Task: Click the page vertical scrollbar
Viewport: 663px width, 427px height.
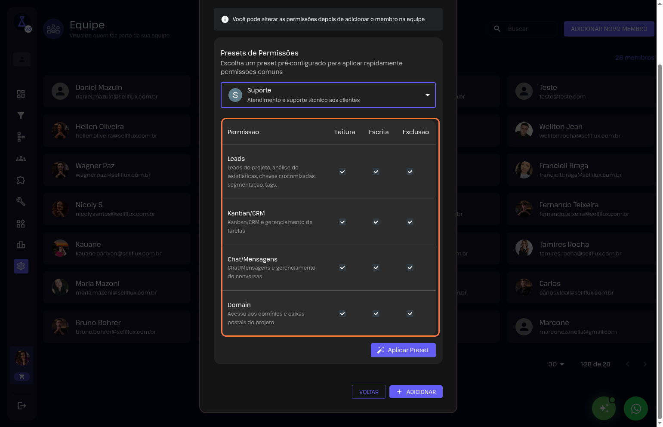Action: 660,241
